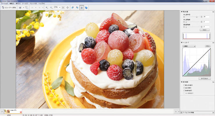Click the blue info icon in toolbar
This screenshot has width=215, height=116.
pyautogui.click(x=86, y=7)
